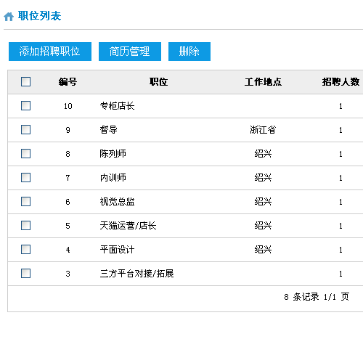Tick the 天猫运营/店长 row checkbox

pos(25,226)
